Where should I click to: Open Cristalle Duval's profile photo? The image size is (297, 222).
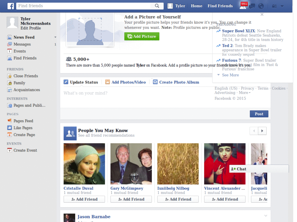pyautogui.click(x=84, y=164)
